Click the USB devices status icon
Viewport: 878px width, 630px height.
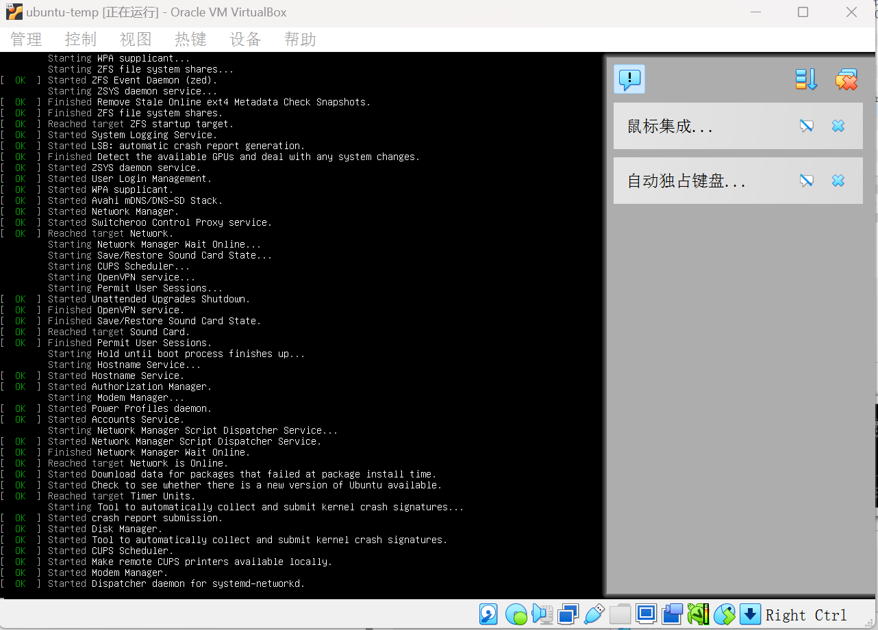pyautogui.click(x=594, y=614)
